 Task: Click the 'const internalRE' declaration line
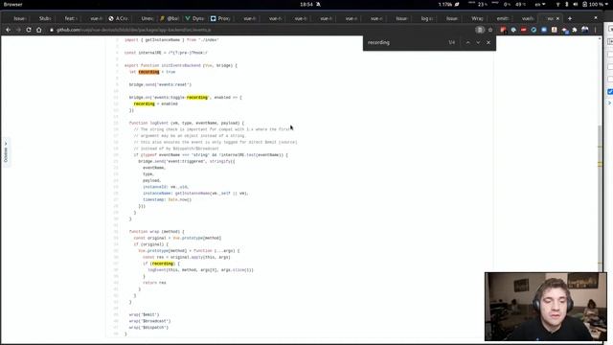tap(166, 53)
